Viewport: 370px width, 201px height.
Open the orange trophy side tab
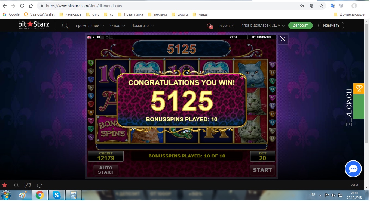coord(359,89)
